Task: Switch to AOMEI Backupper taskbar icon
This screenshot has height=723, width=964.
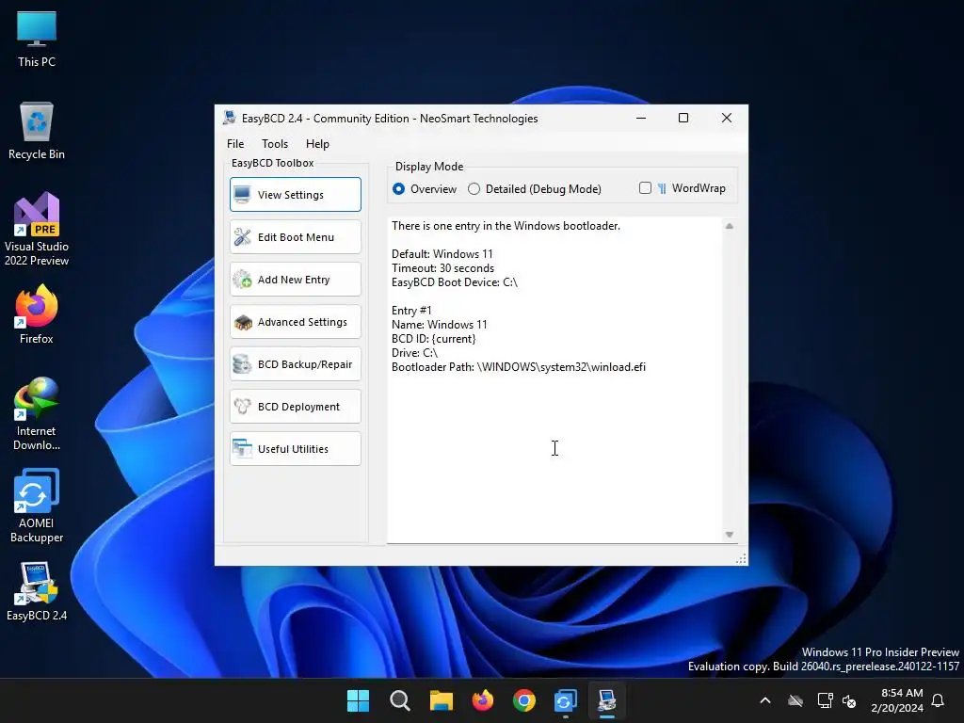Action: pos(566,700)
